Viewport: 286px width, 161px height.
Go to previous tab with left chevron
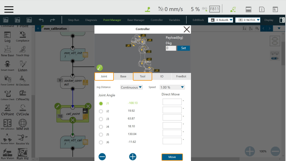point(263,28)
